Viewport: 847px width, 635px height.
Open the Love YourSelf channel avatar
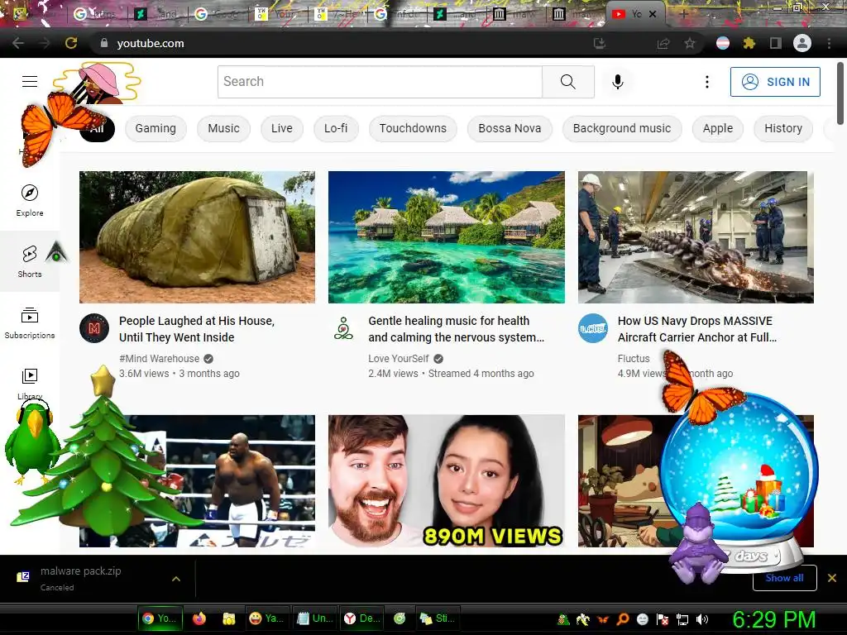tap(343, 328)
